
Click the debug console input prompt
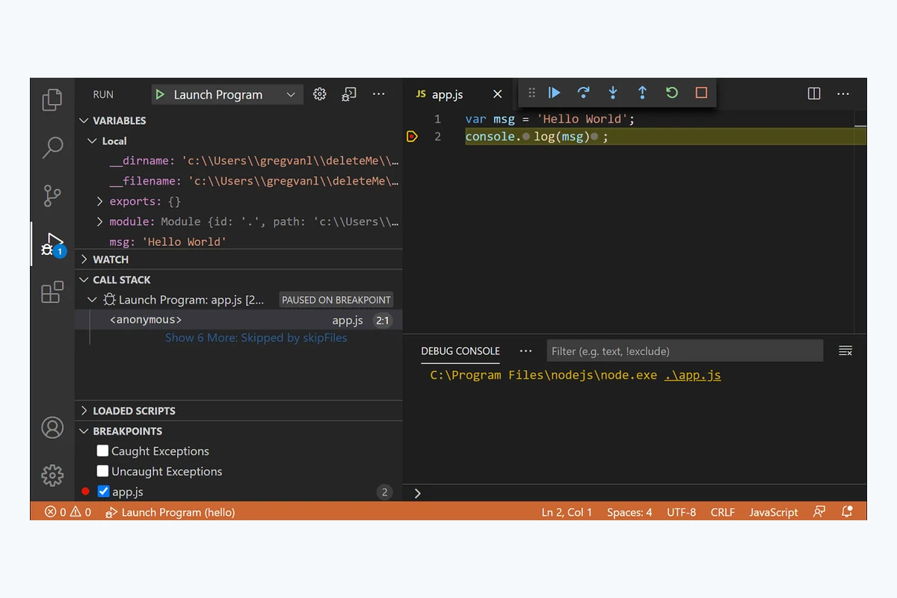coord(635,493)
